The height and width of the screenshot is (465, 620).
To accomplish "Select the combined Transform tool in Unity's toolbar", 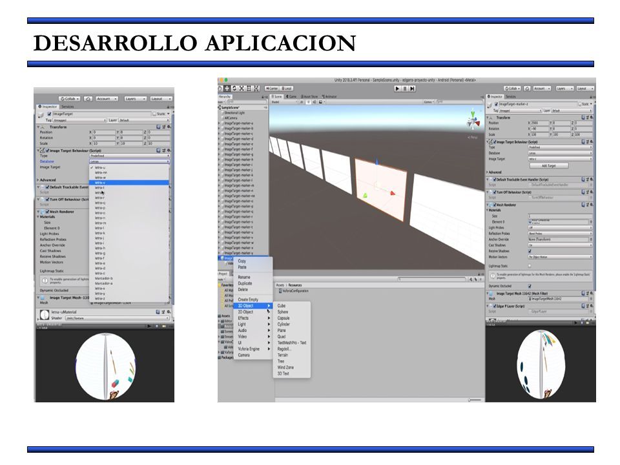I will [x=256, y=88].
